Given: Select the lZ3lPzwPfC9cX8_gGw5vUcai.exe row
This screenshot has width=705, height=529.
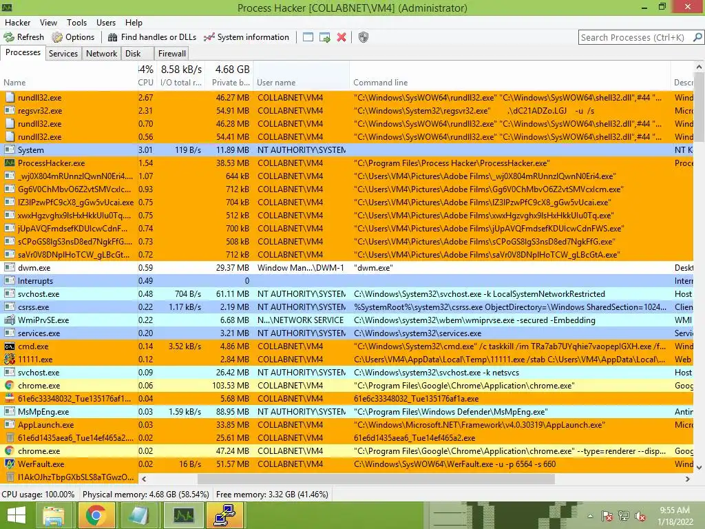Looking at the screenshot, I should coord(346,202).
